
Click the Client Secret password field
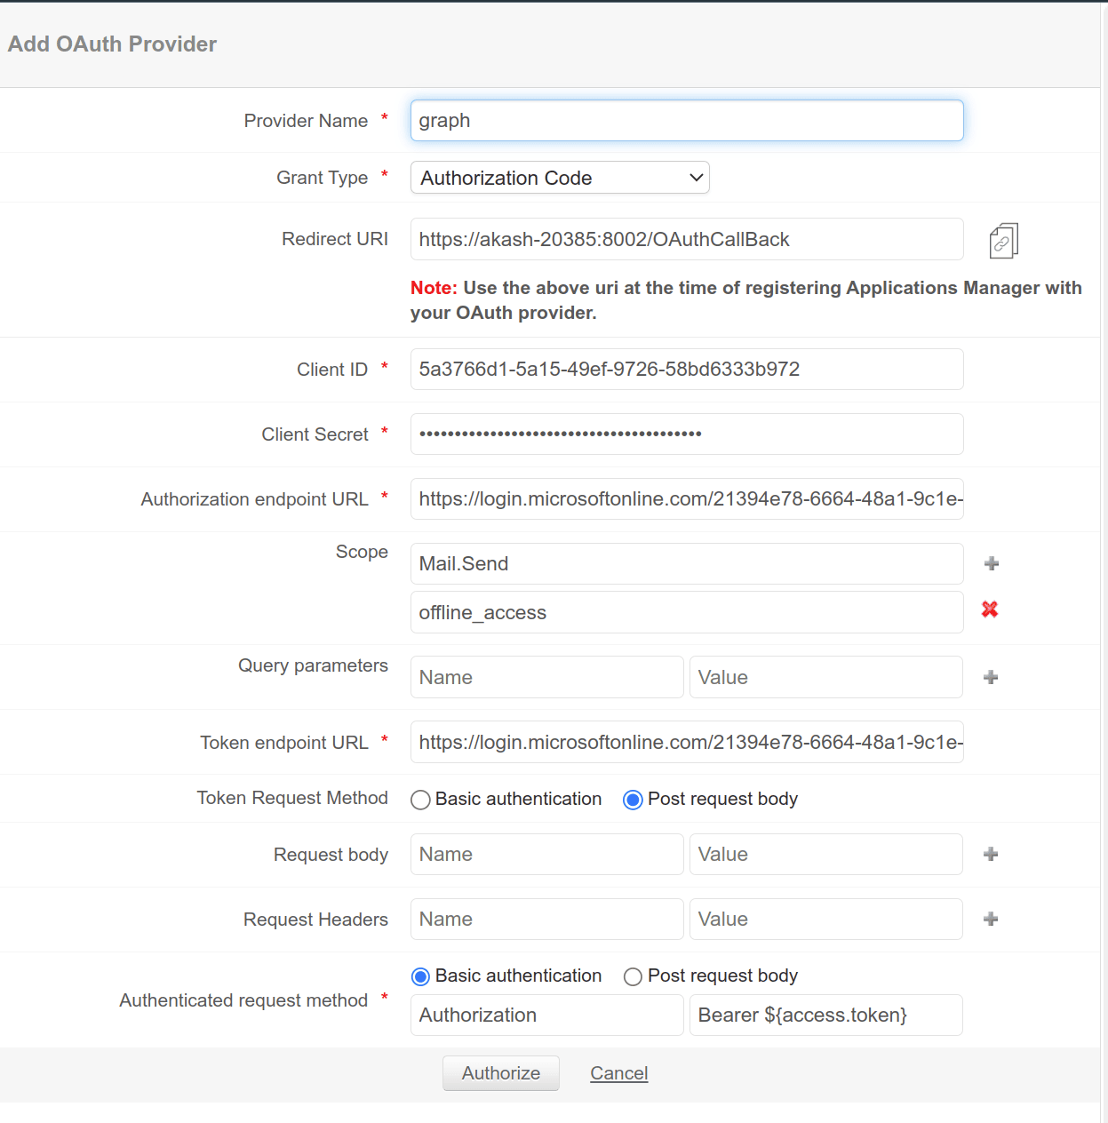coord(686,434)
